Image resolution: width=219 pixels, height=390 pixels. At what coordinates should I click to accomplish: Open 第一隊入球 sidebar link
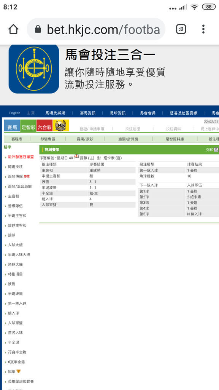(17, 304)
